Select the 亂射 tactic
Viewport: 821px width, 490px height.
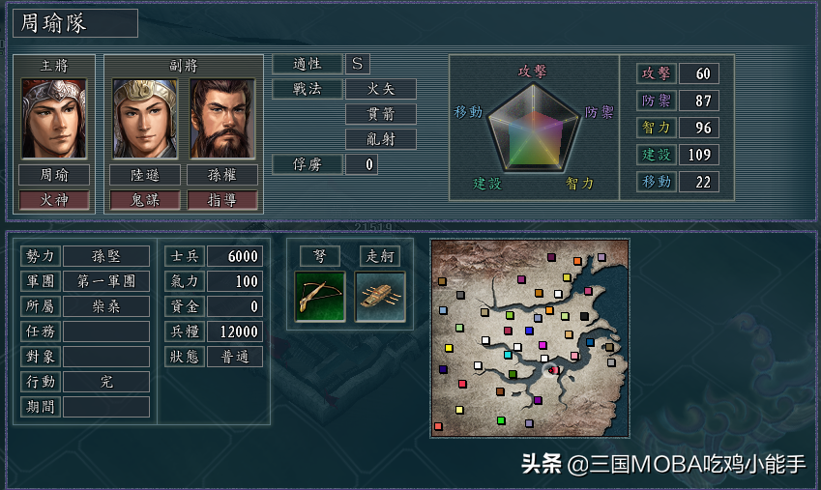(381, 139)
